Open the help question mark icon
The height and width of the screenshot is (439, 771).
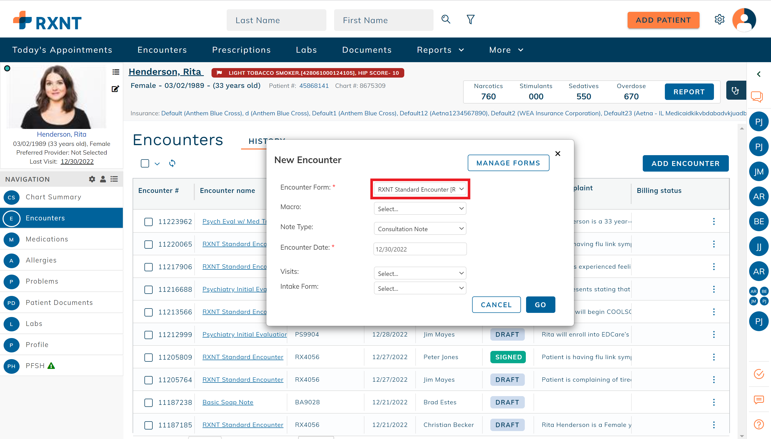click(759, 425)
